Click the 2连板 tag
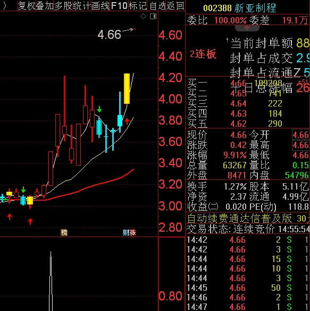This screenshot has width=310, height=311. coord(203,54)
